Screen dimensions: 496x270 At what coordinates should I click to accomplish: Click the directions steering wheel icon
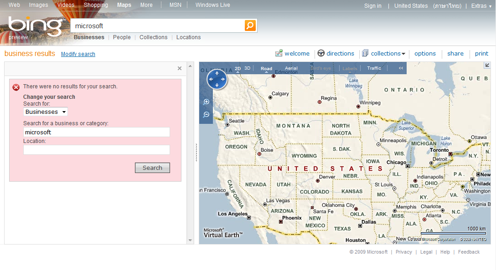point(321,53)
